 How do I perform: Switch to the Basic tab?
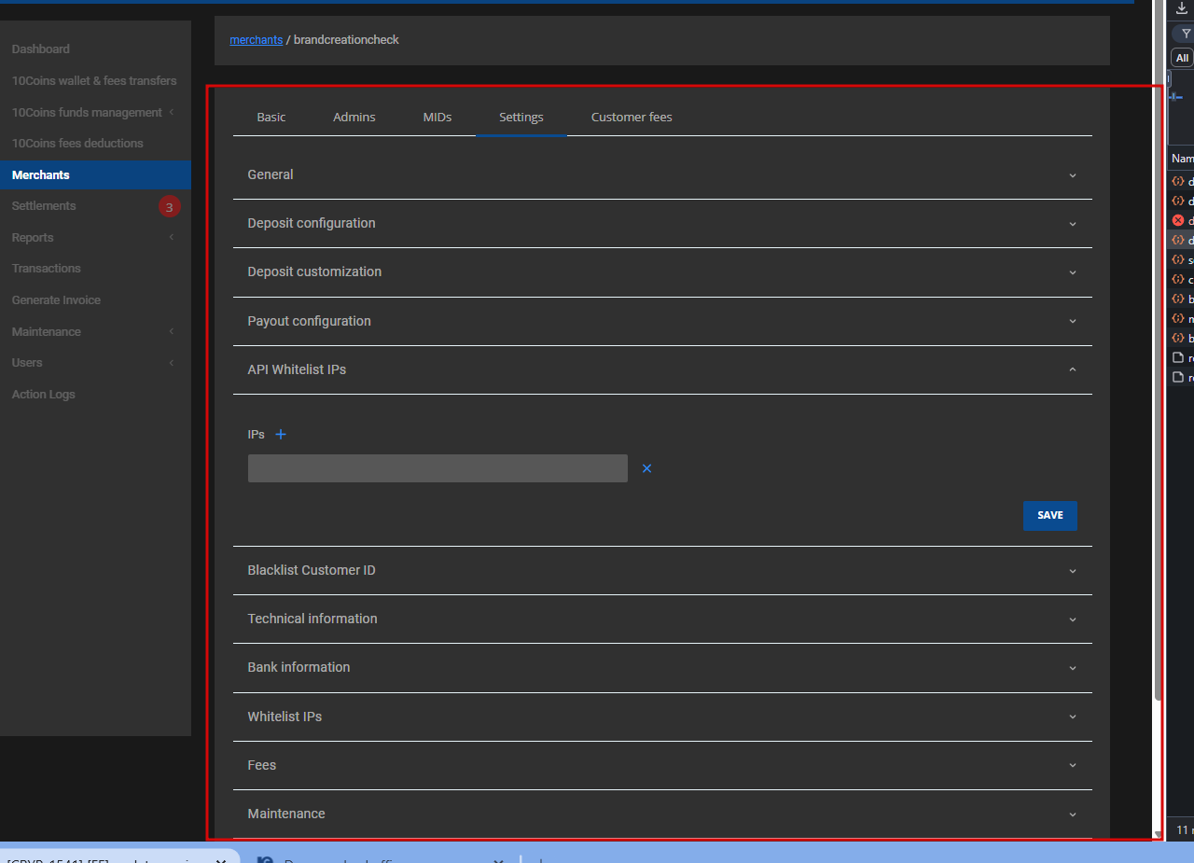271,118
